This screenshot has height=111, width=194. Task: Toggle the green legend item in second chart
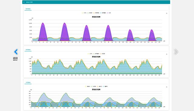click(x=96, y=54)
